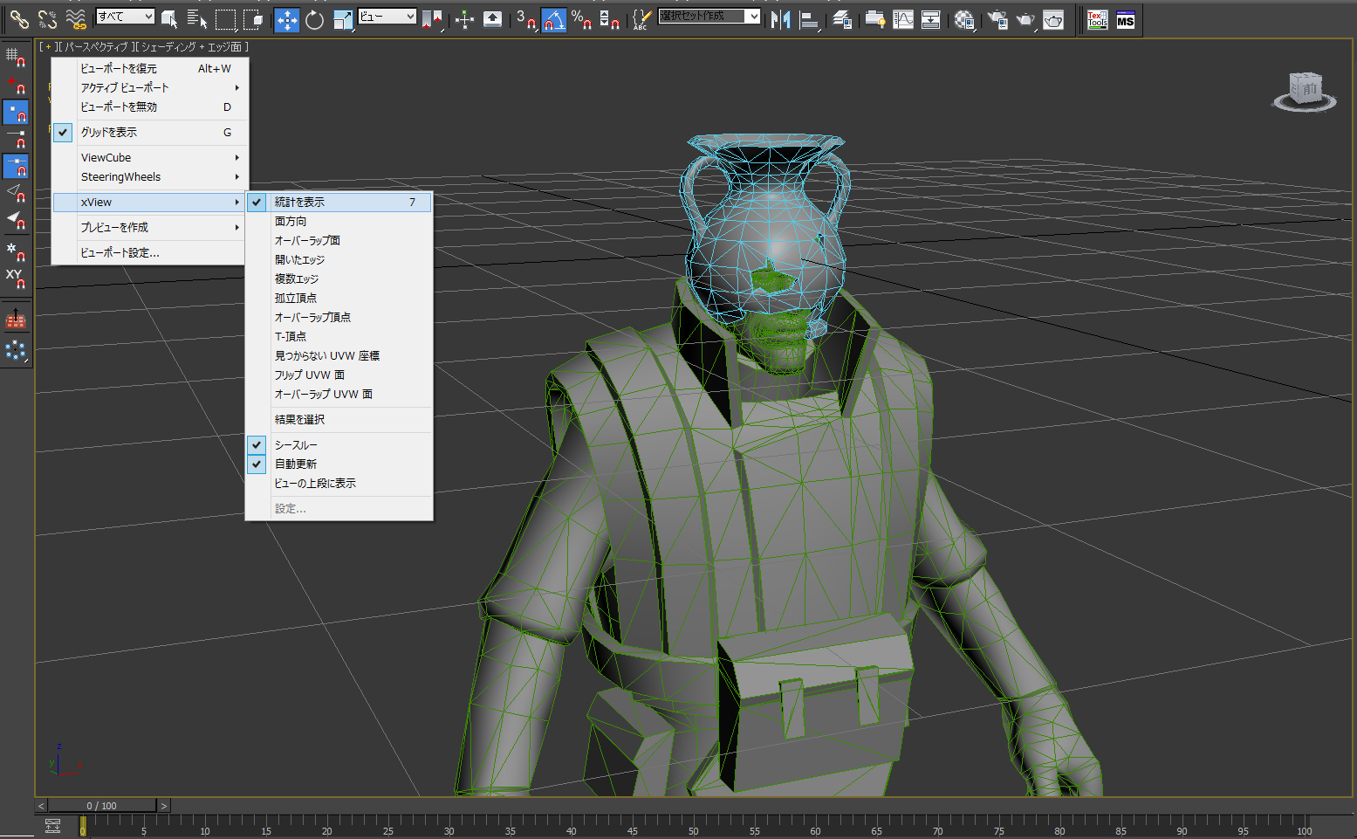Toggle 自動更新 option off
The width and height of the screenshot is (1357, 839).
pos(296,464)
